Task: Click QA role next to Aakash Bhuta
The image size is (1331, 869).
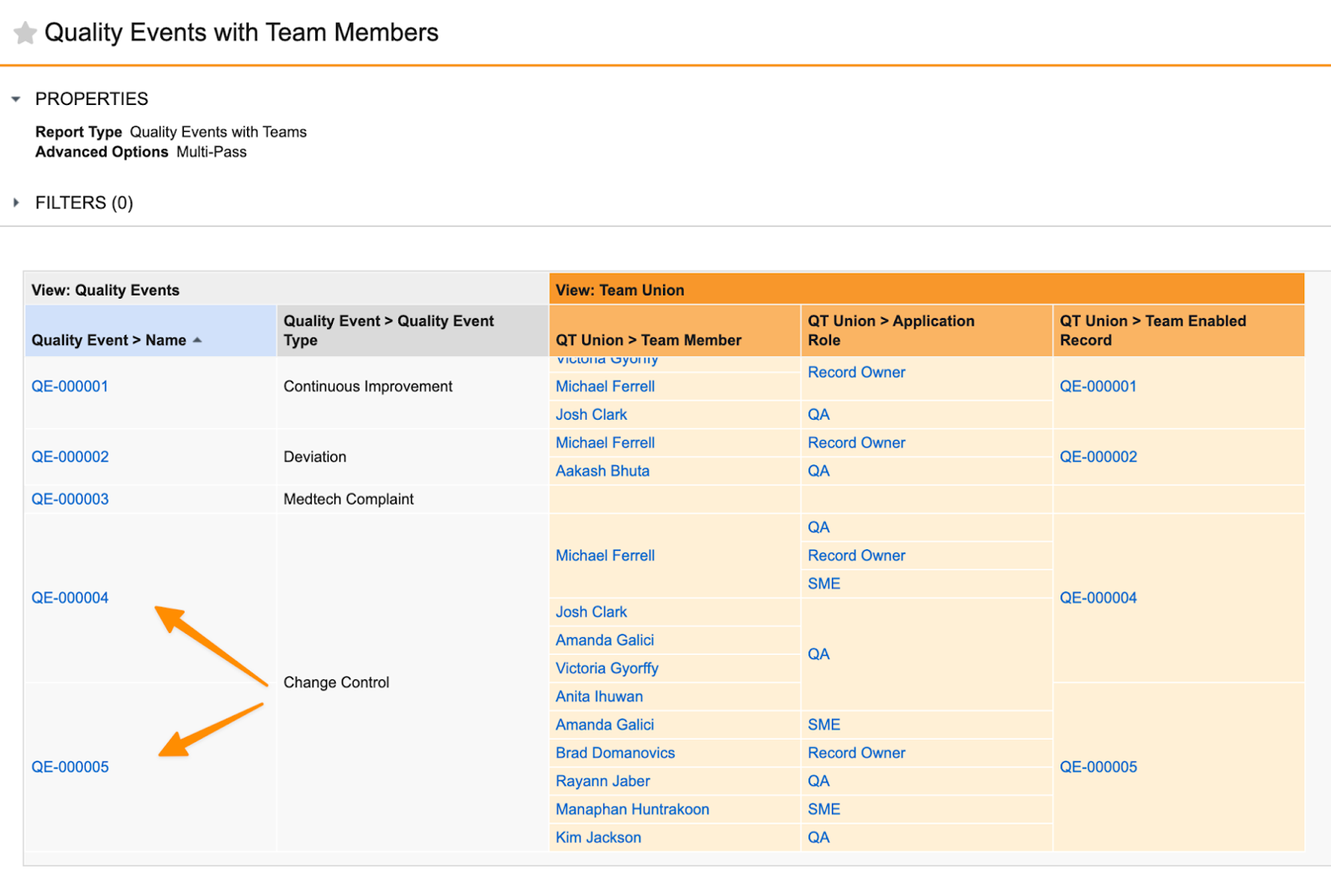Action: [x=818, y=471]
